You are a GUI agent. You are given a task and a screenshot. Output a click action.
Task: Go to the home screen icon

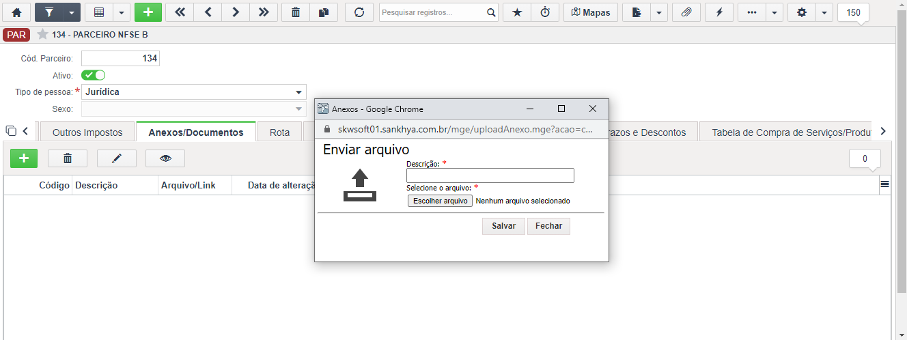pyautogui.click(x=17, y=12)
